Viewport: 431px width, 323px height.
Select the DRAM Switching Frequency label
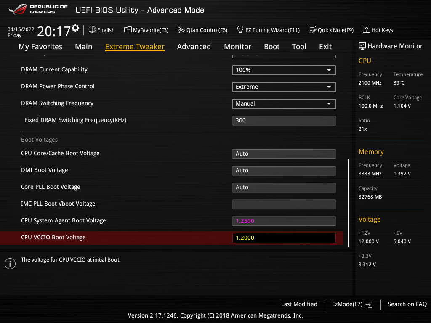pos(57,103)
